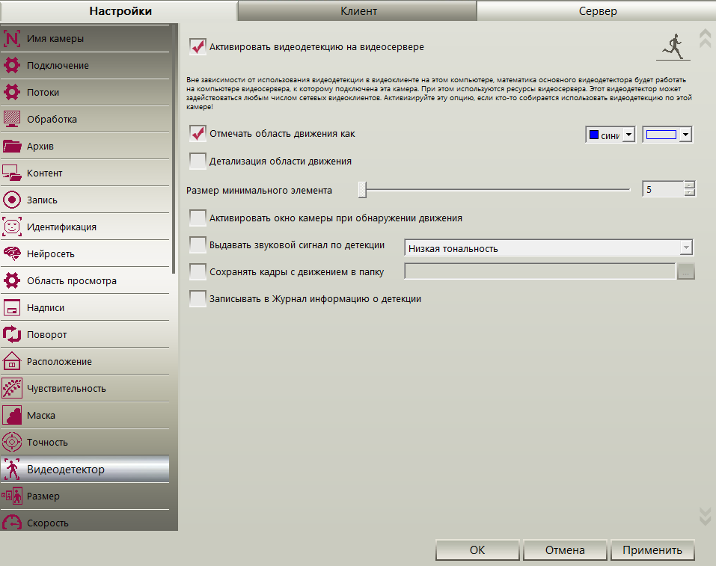
Task: Expand the Низкая тональность dropdown
Action: click(x=685, y=247)
